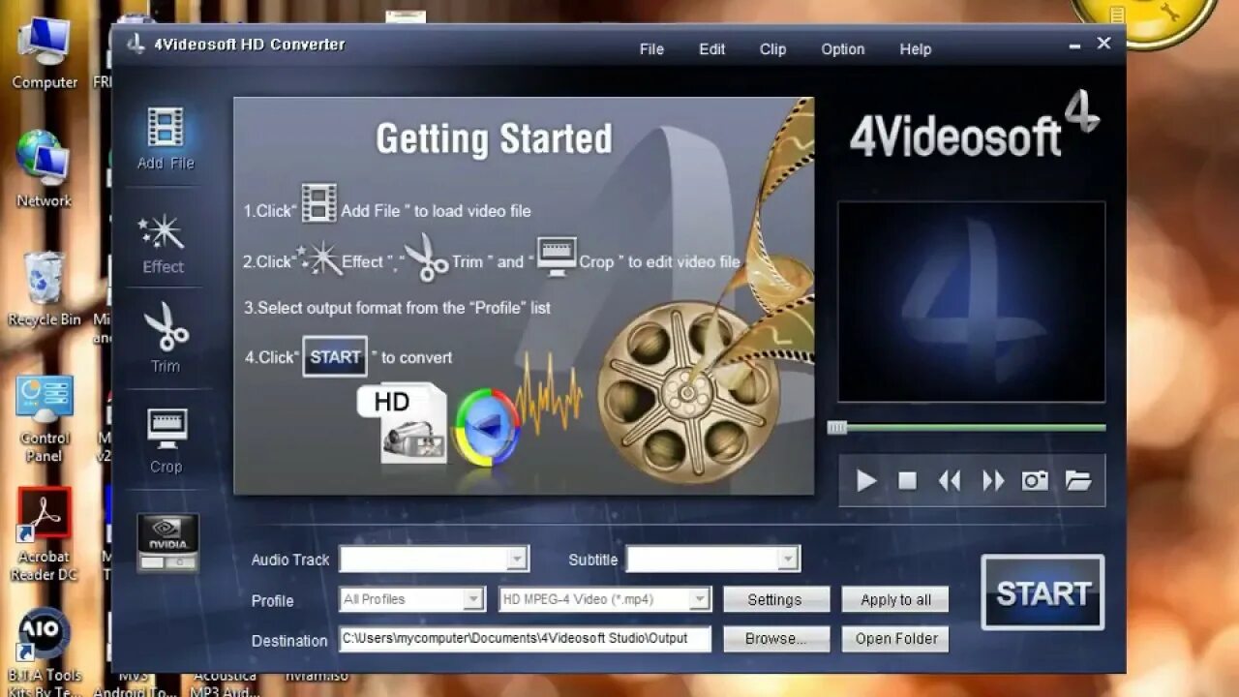Play the preview video
The height and width of the screenshot is (697, 1239).
point(866,480)
